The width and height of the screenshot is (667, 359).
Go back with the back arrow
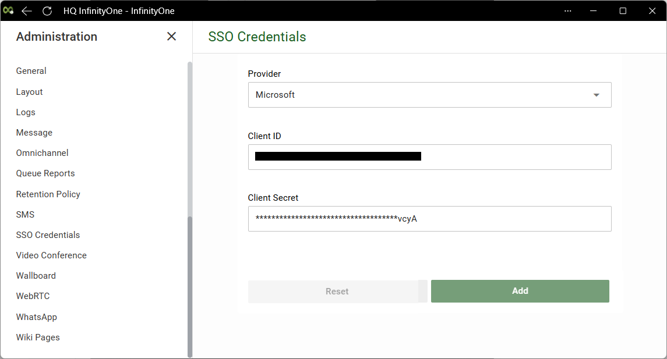point(27,11)
